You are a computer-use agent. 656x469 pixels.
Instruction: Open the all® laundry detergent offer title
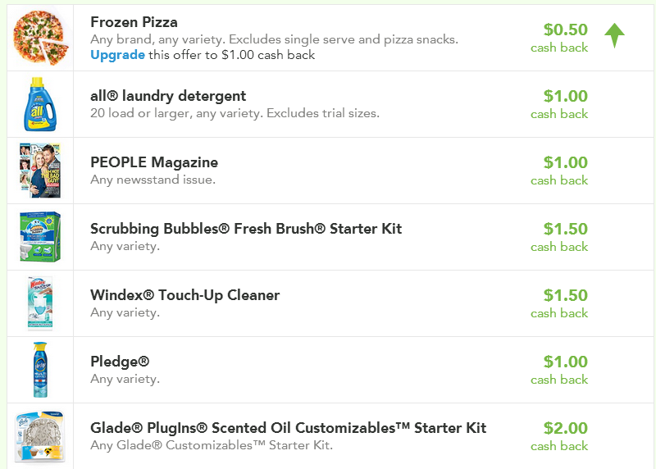click(x=168, y=96)
